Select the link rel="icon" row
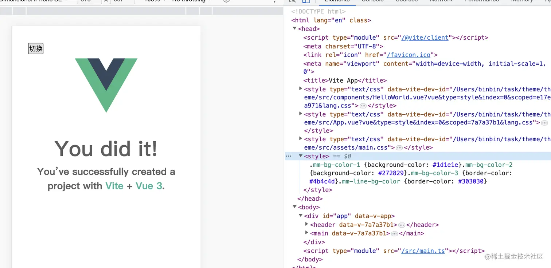 click(370, 55)
